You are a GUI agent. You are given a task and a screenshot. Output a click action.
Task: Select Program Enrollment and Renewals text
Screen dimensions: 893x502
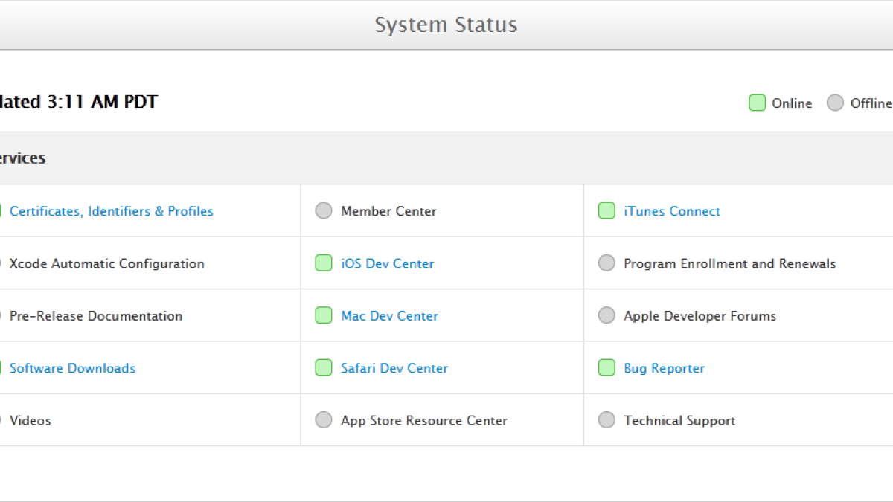coord(729,263)
